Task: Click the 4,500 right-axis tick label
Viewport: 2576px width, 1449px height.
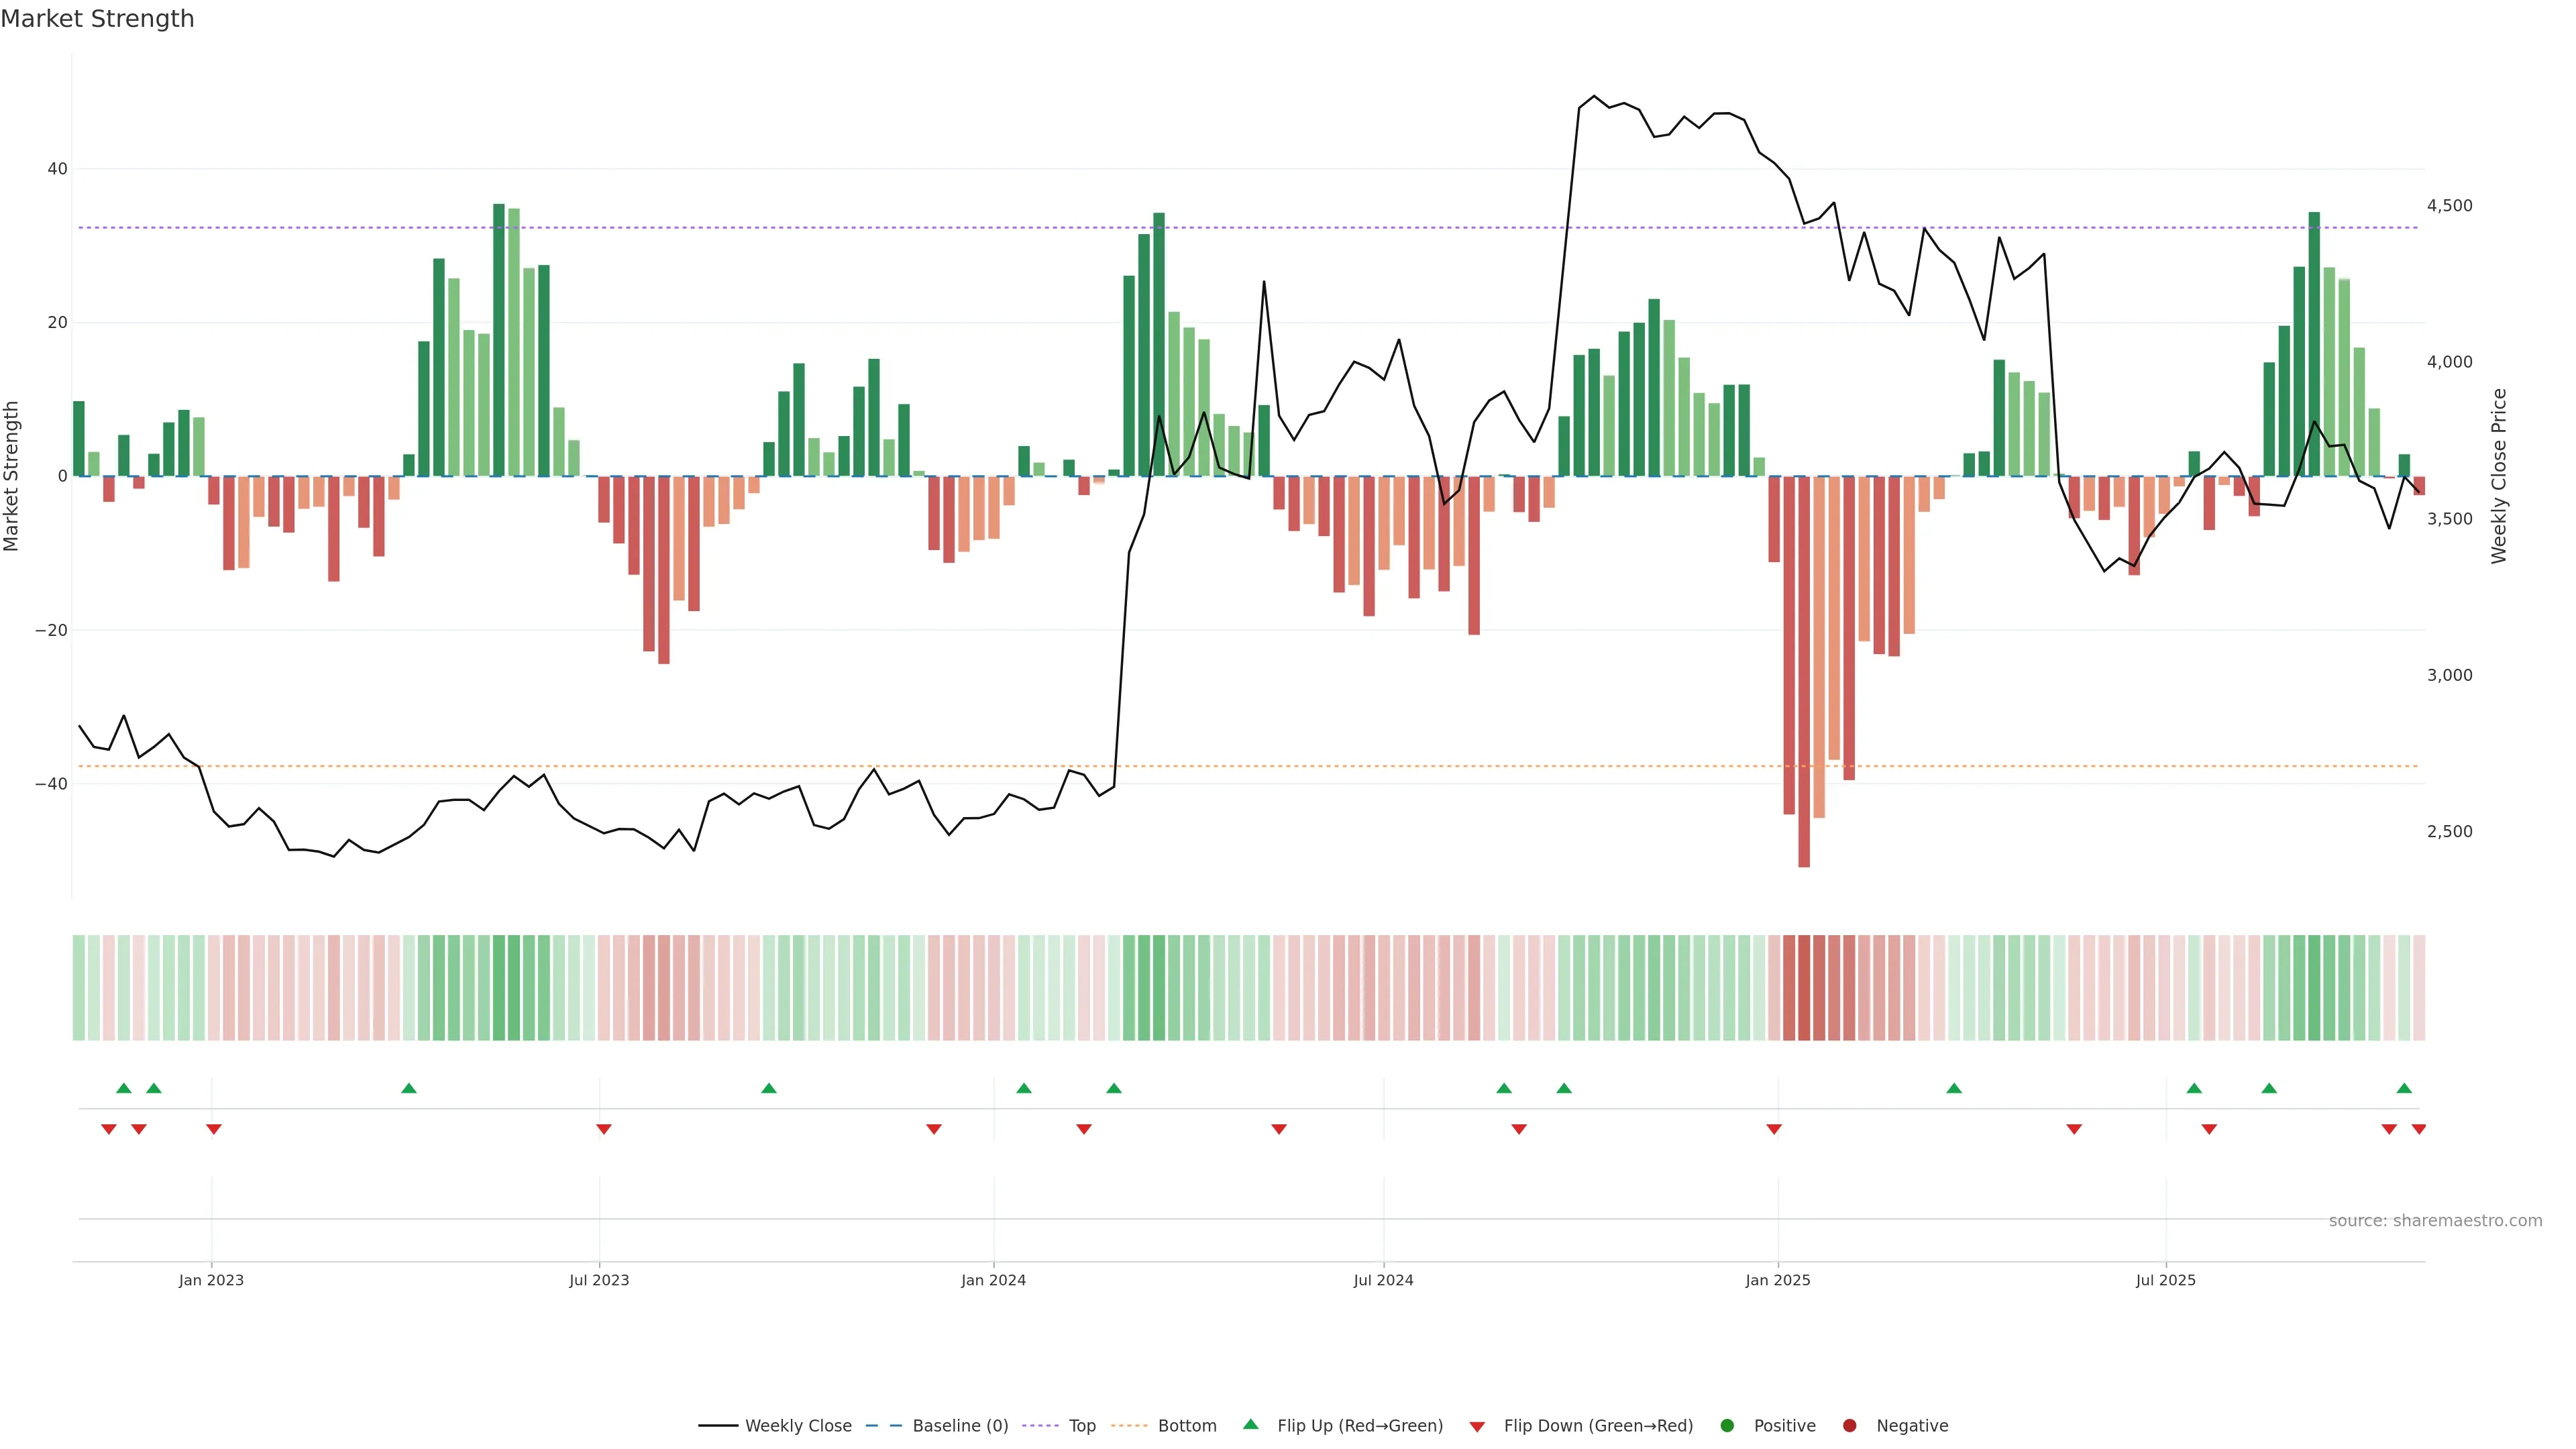Action: (2449, 206)
